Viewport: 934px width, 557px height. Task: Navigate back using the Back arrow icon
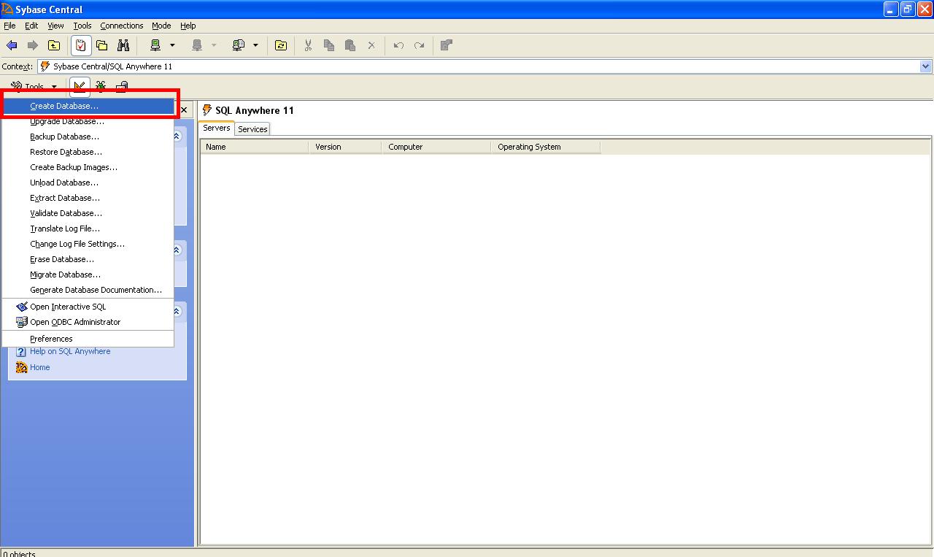[12, 45]
